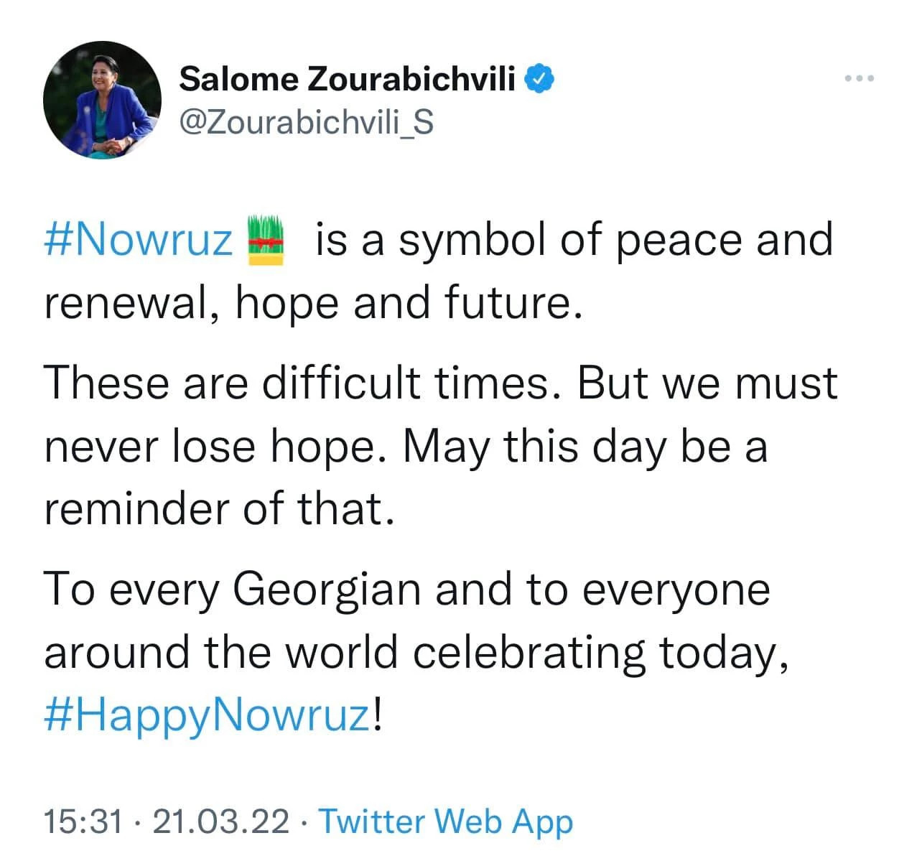Click the line 'around the world celebrating today,'

[x=417, y=653]
